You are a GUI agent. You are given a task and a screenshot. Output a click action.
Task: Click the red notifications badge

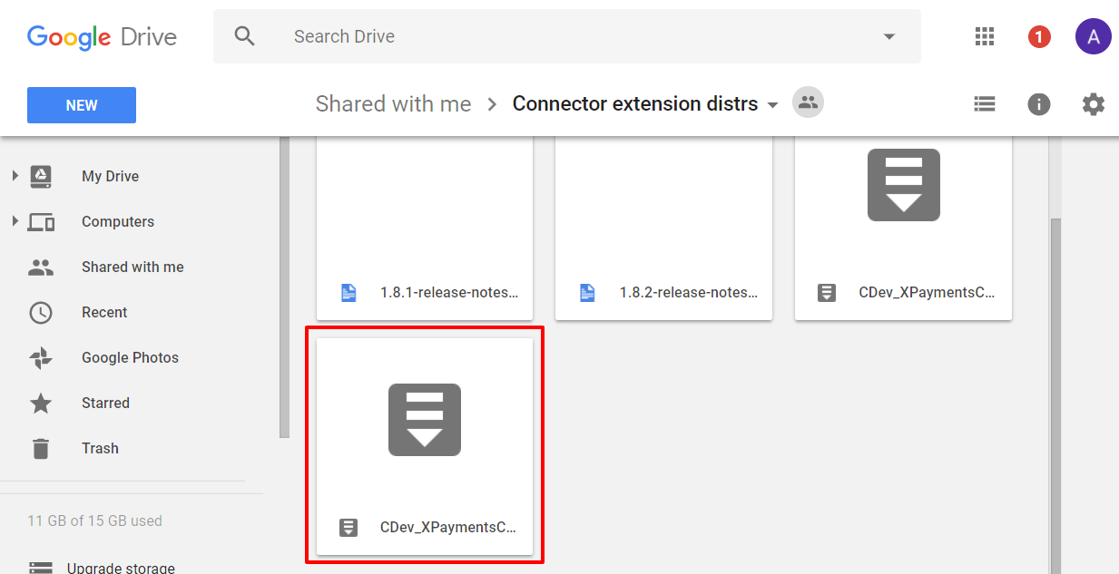(x=1039, y=36)
